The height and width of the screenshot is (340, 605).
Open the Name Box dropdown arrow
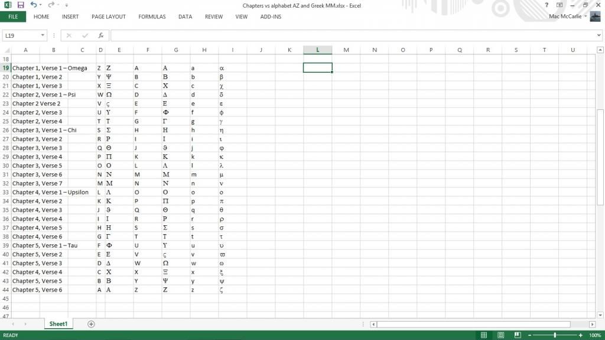[x=43, y=35]
